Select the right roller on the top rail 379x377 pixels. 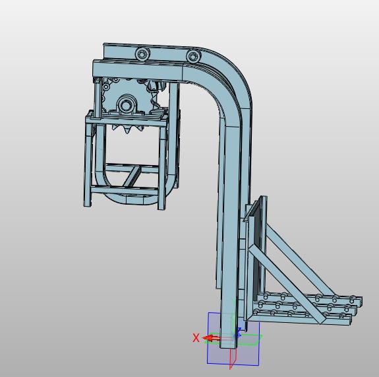193,57
